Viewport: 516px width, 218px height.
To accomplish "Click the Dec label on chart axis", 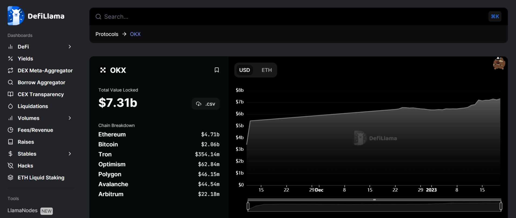I will click(x=319, y=190).
